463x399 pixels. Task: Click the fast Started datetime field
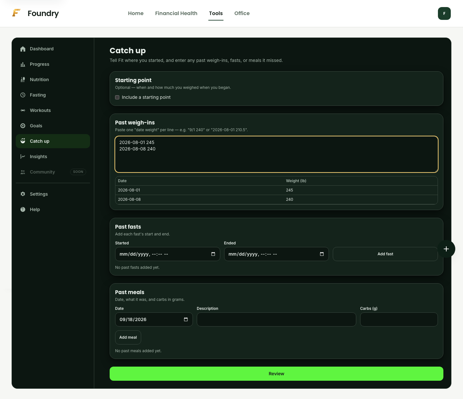(x=168, y=254)
